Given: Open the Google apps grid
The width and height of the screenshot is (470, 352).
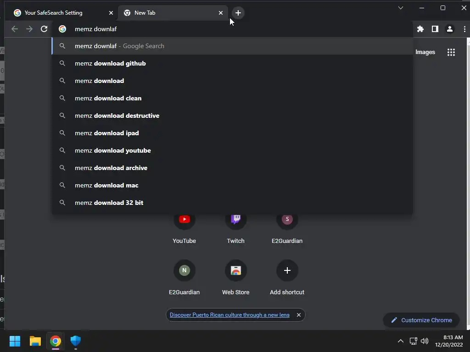Looking at the screenshot, I should point(451,52).
